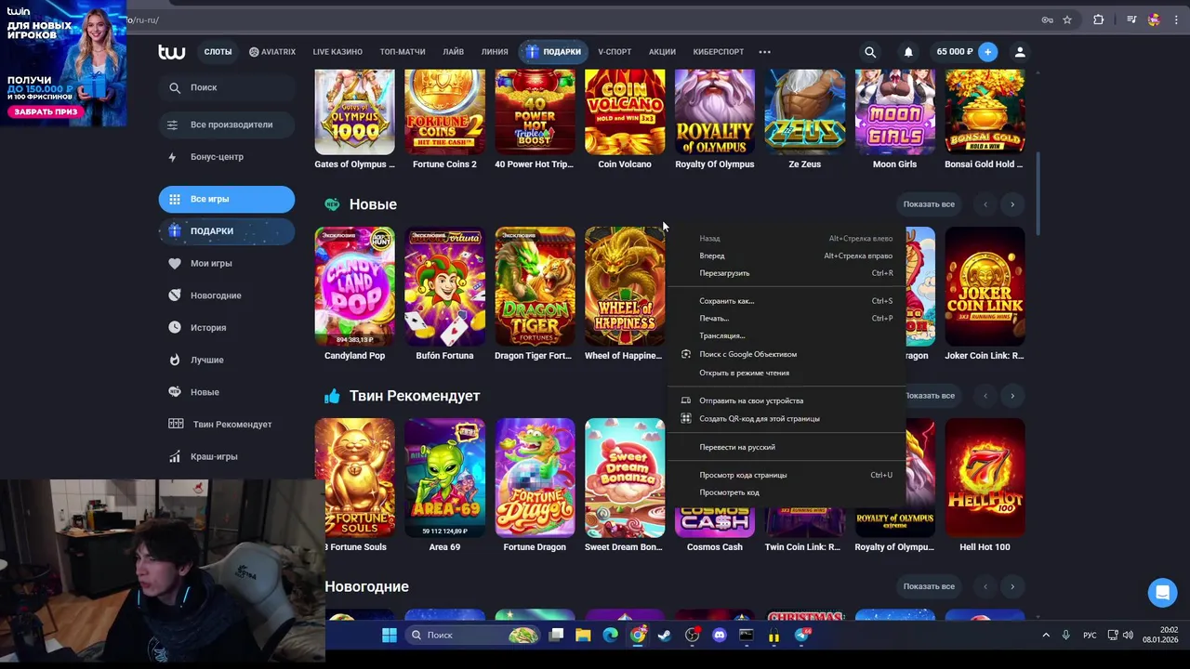Choose Перезагрузить in context menu

(x=787, y=273)
